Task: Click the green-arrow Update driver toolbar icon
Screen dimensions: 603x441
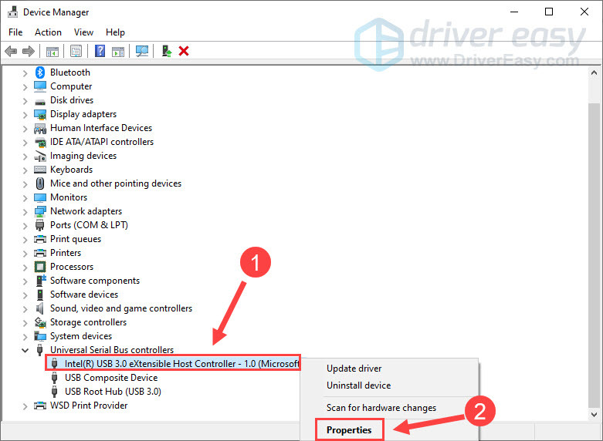Action: tap(166, 51)
